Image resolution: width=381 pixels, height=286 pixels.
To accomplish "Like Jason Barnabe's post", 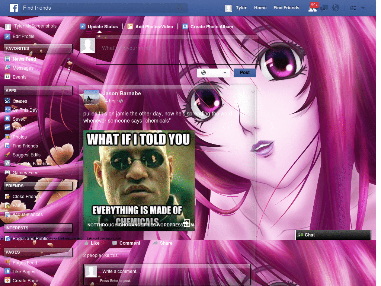I will point(92,243).
